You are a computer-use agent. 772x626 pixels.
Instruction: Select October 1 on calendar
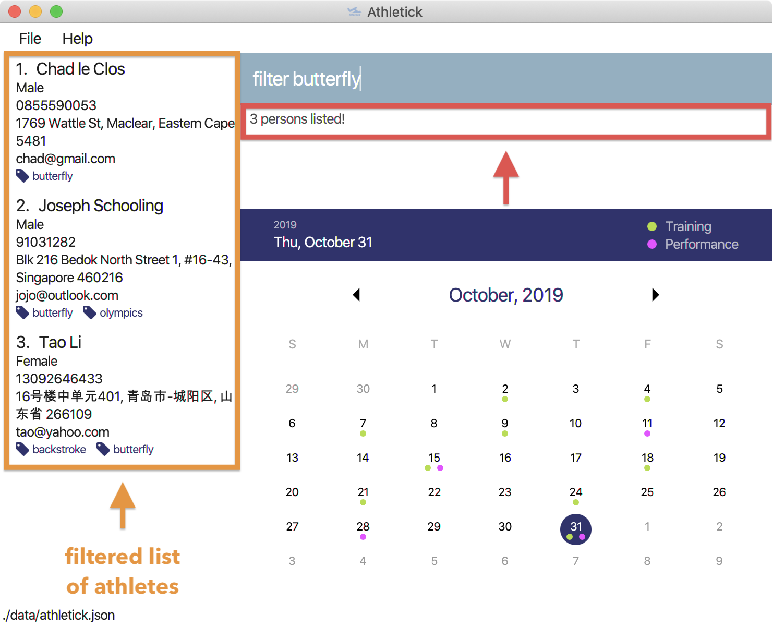[x=434, y=389]
